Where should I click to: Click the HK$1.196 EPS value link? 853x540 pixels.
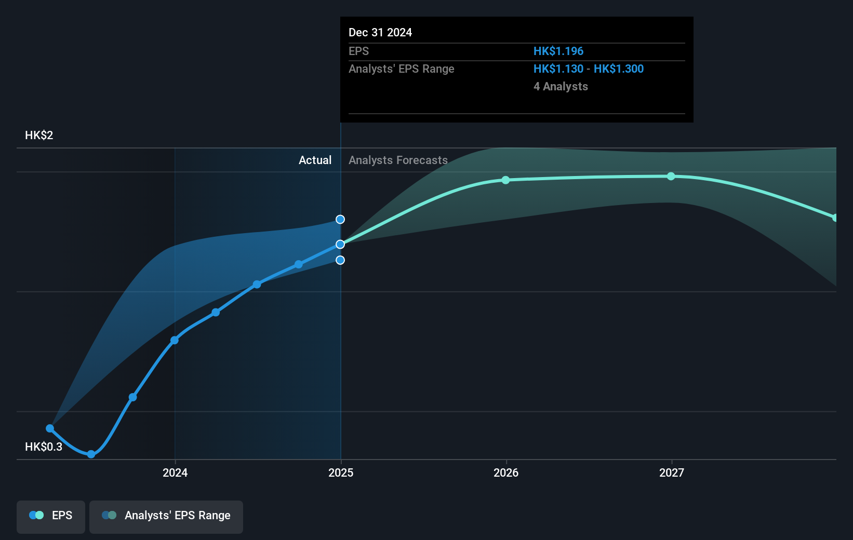[x=558, y=51]
